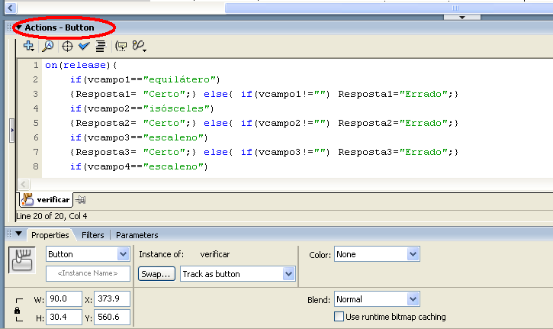The height and width of the screenshot is (329, 553).
Task: Click code line with "equilátero"
Action: [145, 80]
